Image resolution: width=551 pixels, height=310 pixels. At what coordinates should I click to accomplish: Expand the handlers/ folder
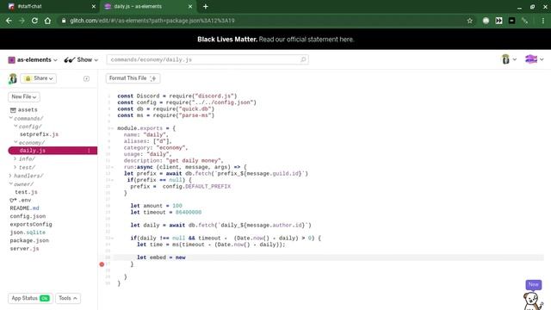(x=27, y=176)
